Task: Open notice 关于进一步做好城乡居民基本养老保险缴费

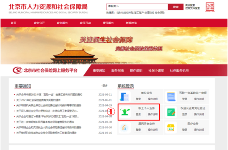Action: coord(45,122)
